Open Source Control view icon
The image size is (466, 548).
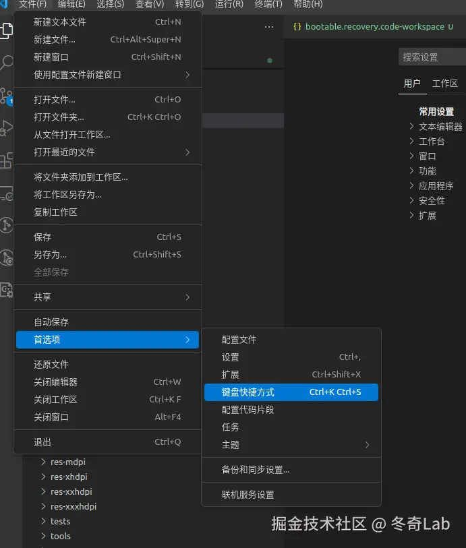(x=6, y=96)
